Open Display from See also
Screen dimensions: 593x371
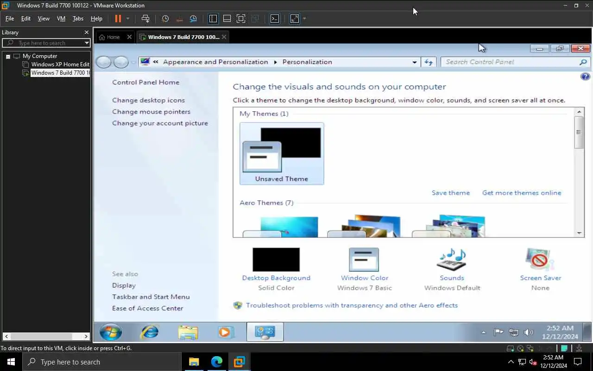click(124, 286)
